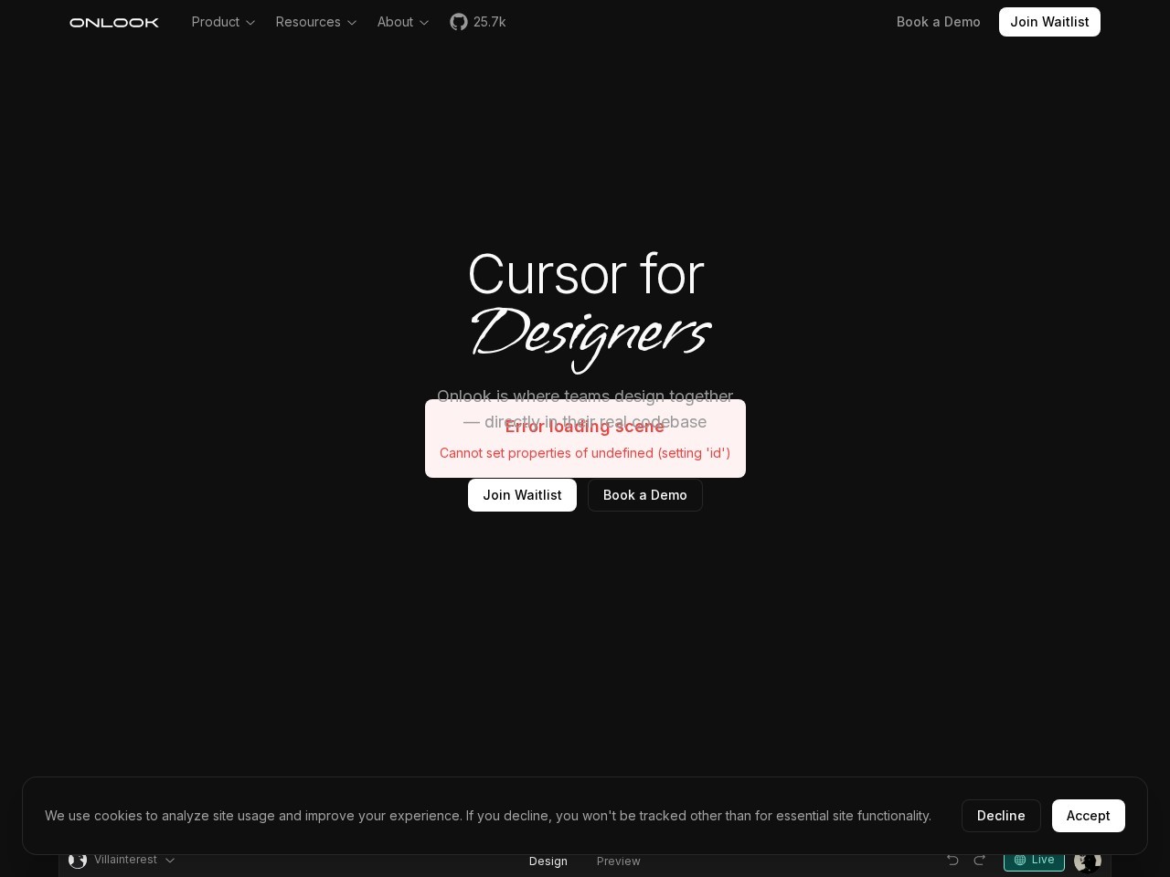Click the cookie notice message text
Viewport: 1170px width, 877px height.
coord(488,816)
